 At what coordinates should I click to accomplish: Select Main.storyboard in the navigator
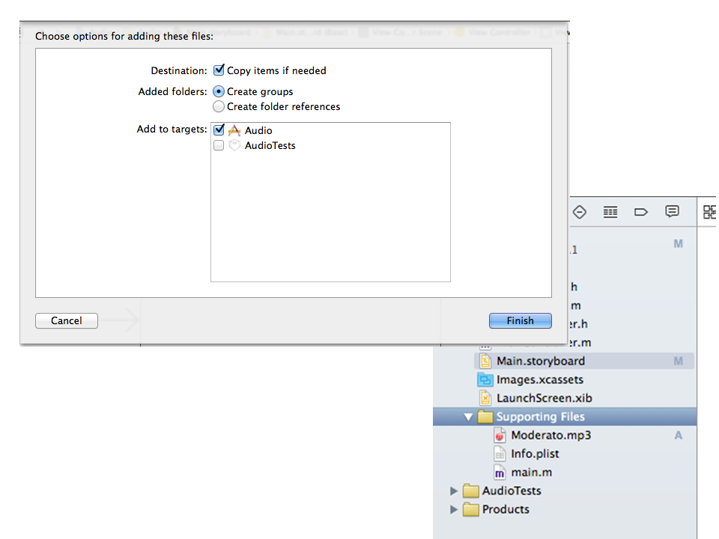(x=540, y=361)
